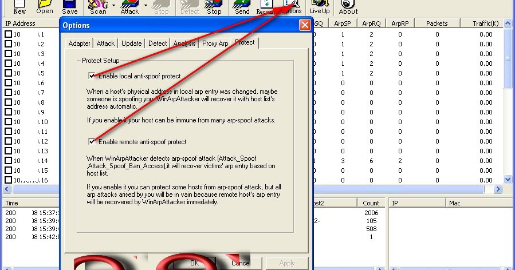The image size is (515, 270).
Task: Click the IP column header in right pane
Action: point(417,203)
